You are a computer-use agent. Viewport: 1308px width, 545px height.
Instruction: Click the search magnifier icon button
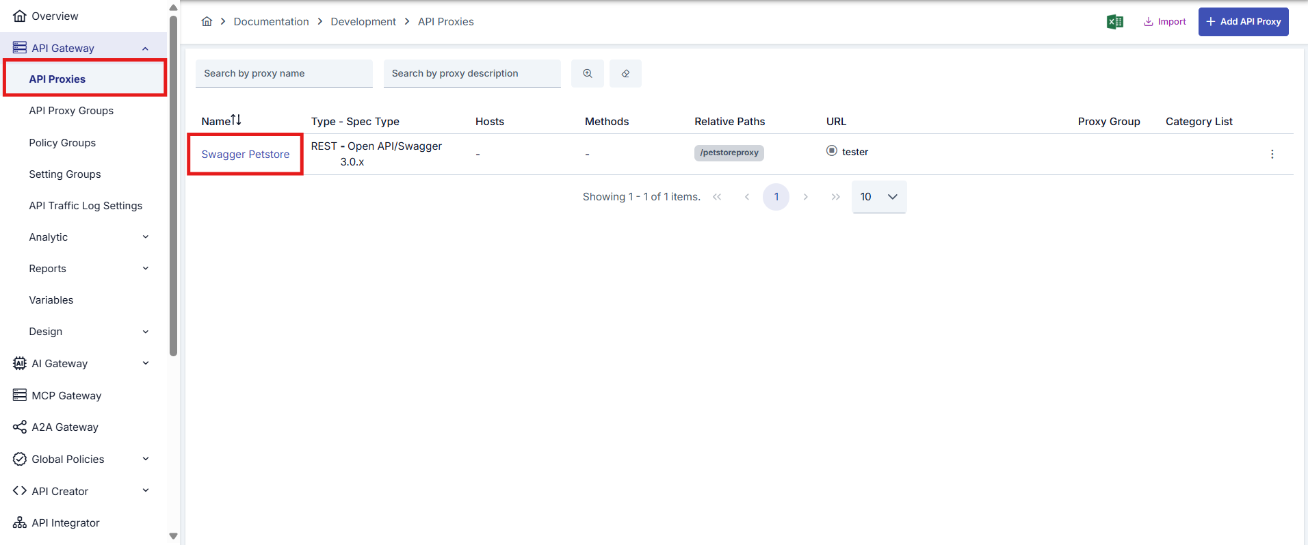588,73
